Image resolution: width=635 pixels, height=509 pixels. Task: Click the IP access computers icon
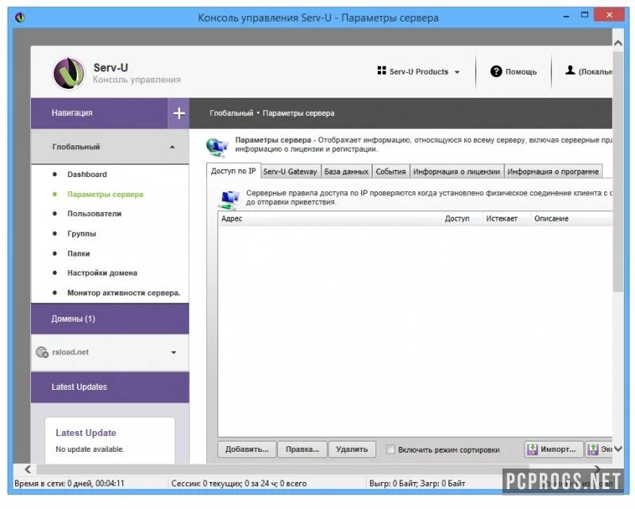(x=229, y=200)
